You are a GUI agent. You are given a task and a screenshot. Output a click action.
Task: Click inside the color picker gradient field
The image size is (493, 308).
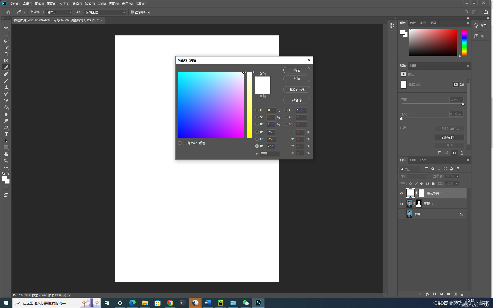tap(211, 105)
